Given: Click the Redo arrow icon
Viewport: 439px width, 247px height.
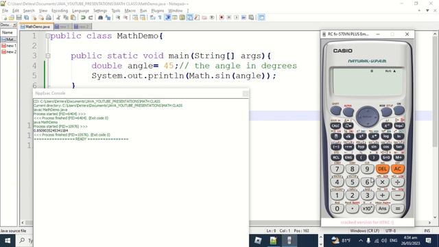Looking at the screenshot, I should coord(91,18).
